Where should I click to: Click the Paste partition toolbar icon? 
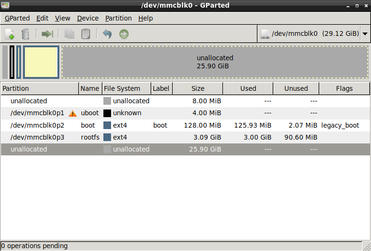coord(85,34)
